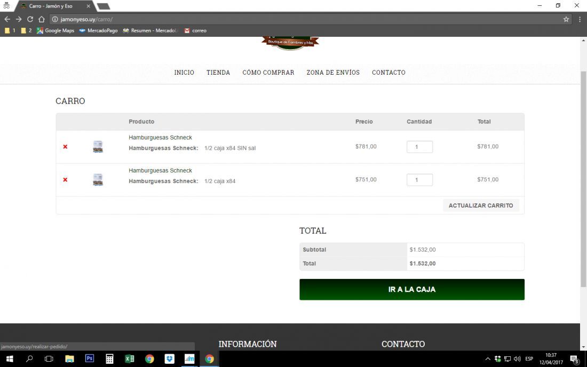This screenshot has width=587, height=367.
Task: Open volume control in system tray
Action: pyautogui.click(x=518, y=359)
